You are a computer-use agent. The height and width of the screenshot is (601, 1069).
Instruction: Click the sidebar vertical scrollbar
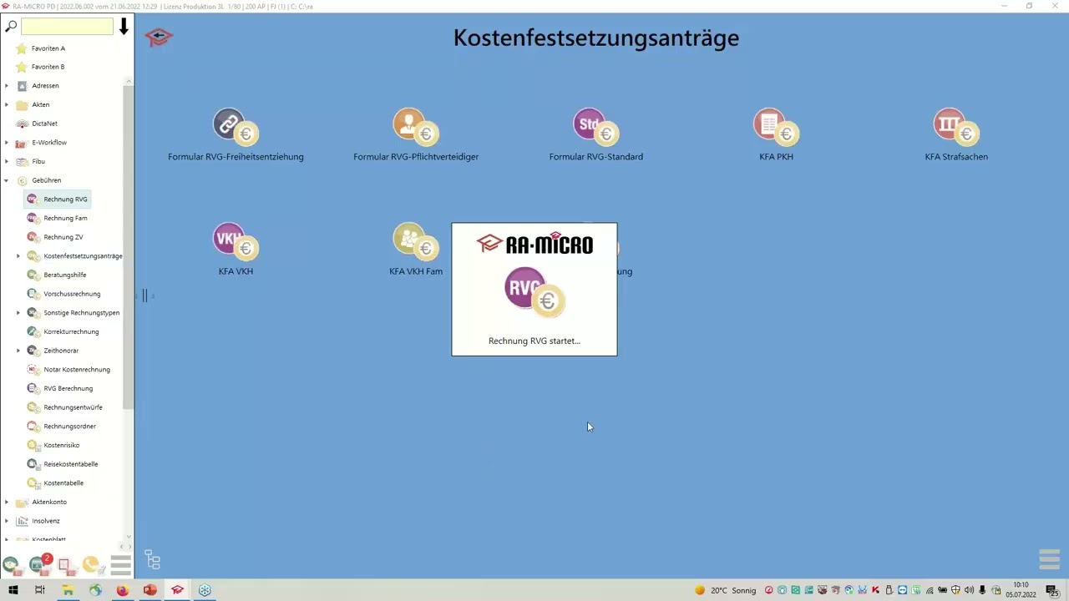(129, 246)
